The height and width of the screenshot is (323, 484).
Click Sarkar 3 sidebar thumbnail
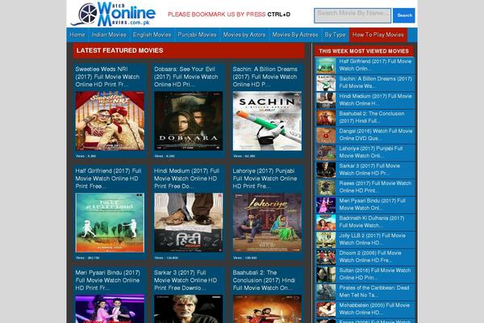[326, 170]
